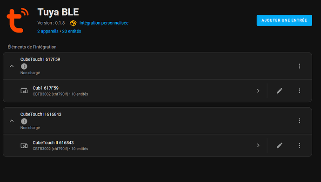Edit the CubeTouch II 616843 device with the pencil icon
321x182 pixels.
point(280,145)
